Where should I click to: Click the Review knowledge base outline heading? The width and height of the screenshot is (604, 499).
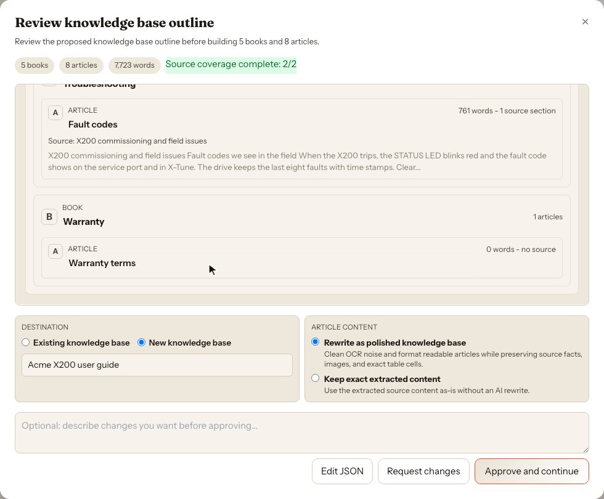[115, 23]
